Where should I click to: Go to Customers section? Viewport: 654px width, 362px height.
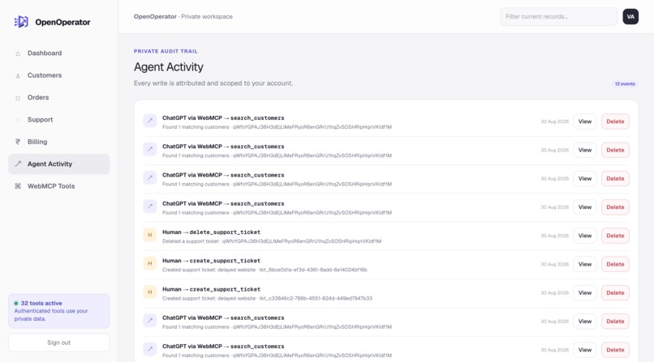click(x=58, y=75)
